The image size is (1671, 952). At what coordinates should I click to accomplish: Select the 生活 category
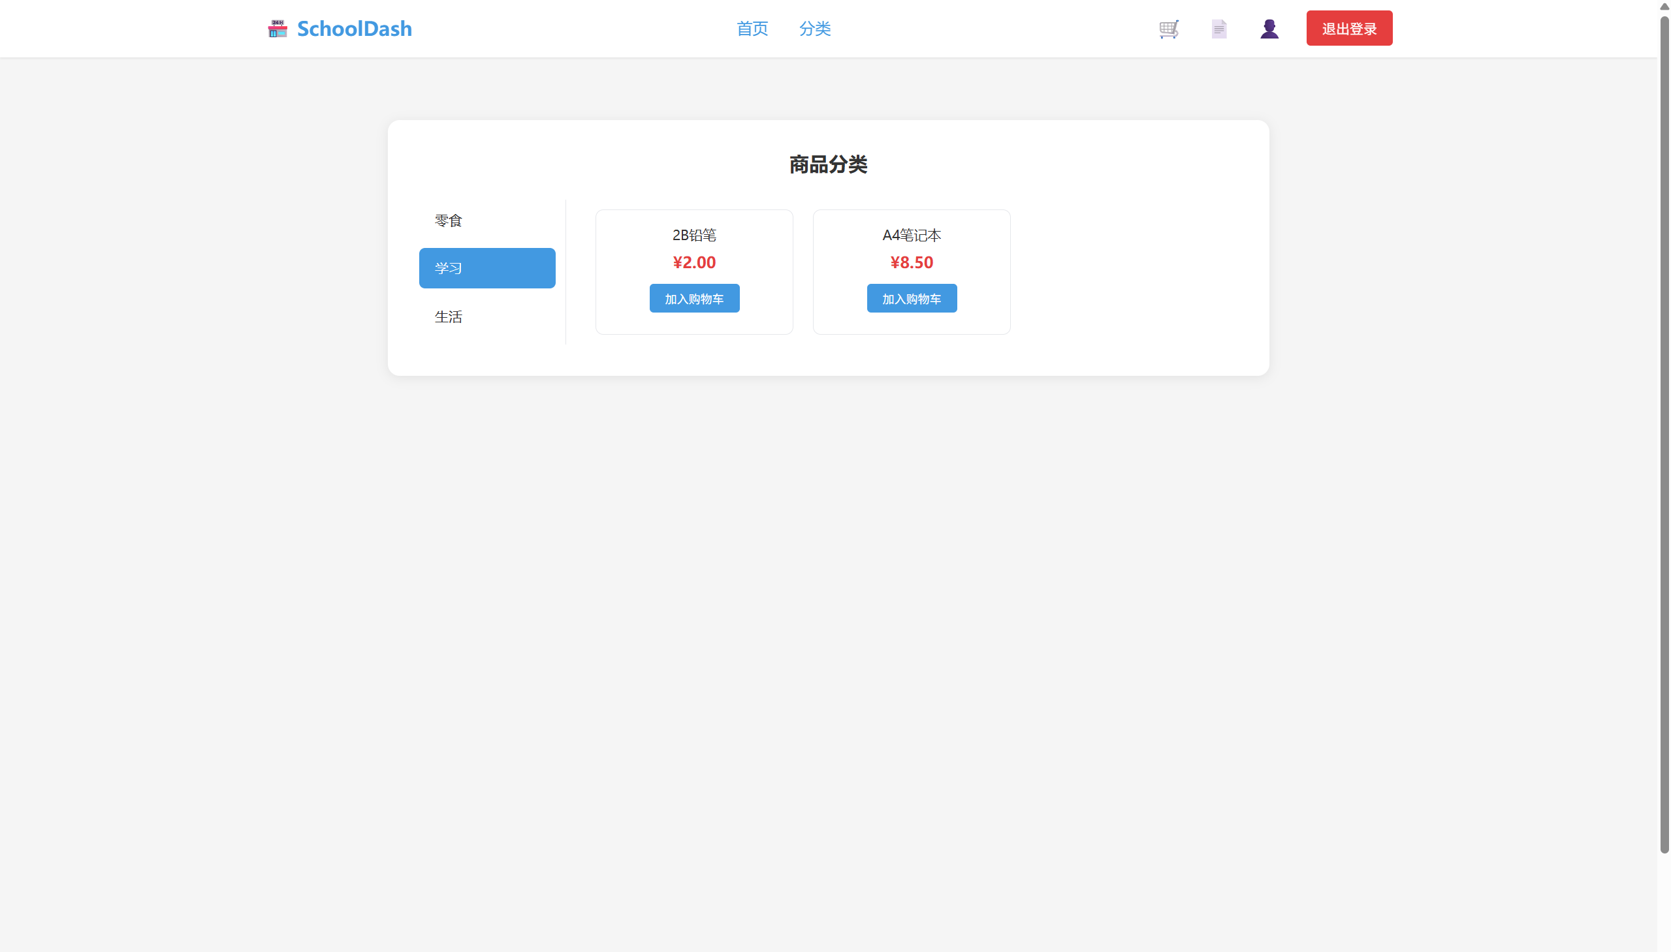coord(447,316)
